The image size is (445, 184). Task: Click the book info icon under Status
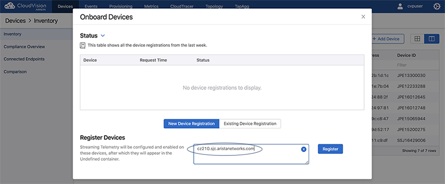[x=83, y=45]
